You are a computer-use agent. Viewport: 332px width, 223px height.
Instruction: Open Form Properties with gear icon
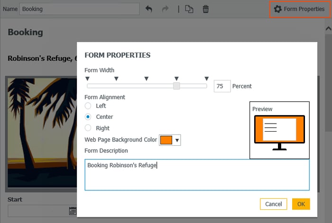[299, 9]
